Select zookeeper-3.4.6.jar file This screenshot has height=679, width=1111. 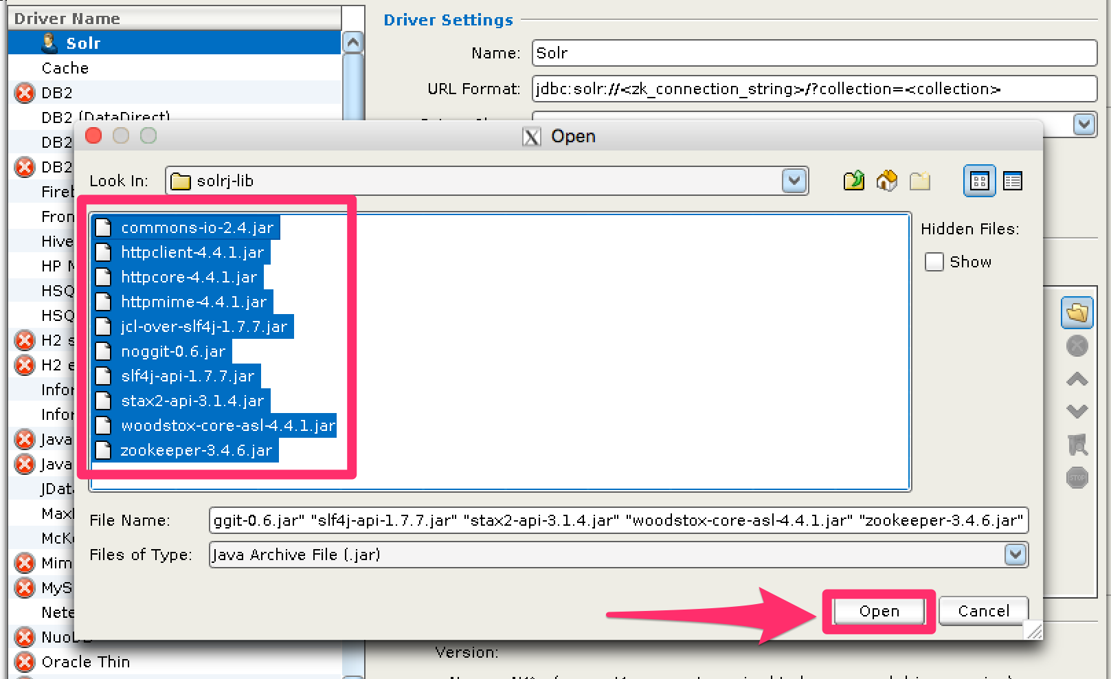(x=196, y=450)
